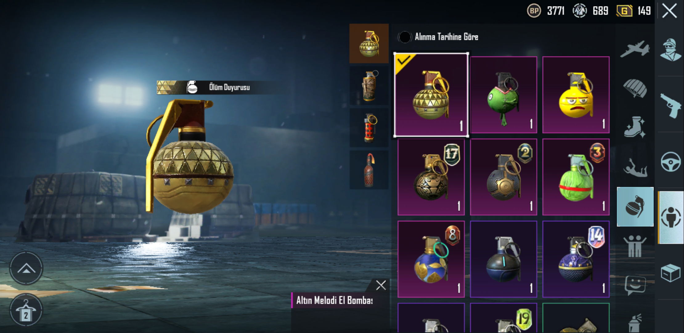684x333 pixels.
Task: Open the outfit preset hanger button
Action: tap(26, 310)
